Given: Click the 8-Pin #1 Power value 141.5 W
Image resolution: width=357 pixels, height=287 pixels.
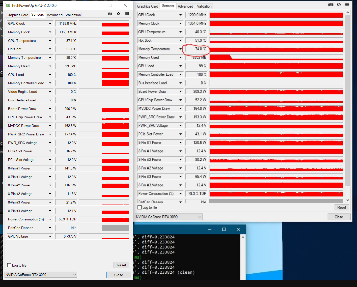Looking at the screenshot, I should (x=67, y=168).
